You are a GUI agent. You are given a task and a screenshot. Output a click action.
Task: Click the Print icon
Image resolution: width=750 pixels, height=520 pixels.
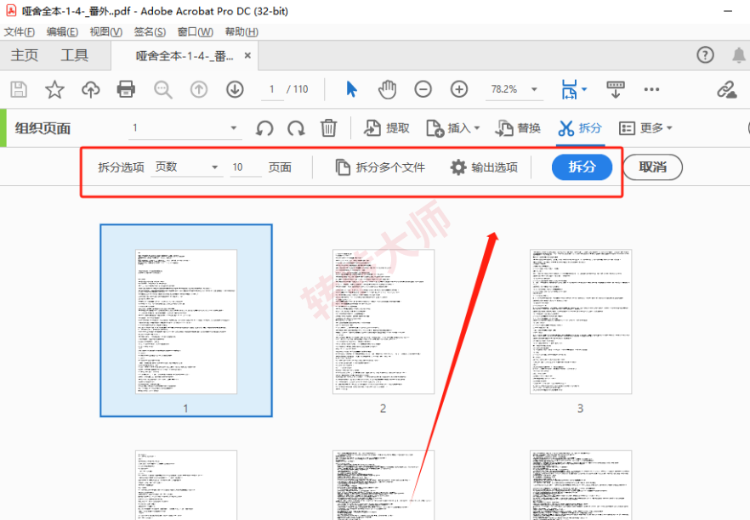(x=126, y=89)
